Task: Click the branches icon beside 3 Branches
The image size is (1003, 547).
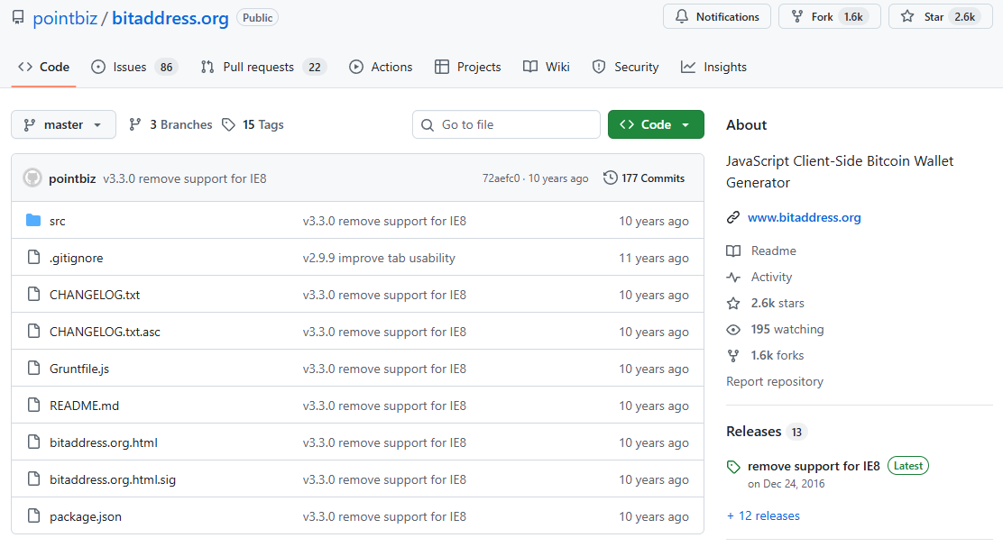Action: click(x=135, y=124)
